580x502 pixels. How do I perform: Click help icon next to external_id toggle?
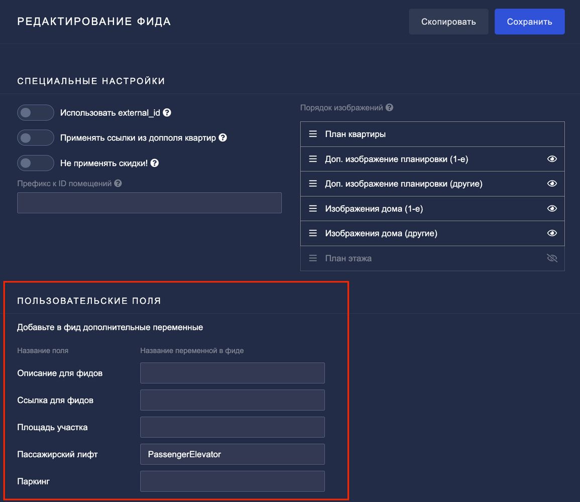tap(167, 112)
